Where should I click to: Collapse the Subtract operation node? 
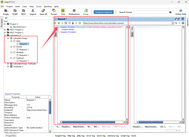[x=11, y=58]
